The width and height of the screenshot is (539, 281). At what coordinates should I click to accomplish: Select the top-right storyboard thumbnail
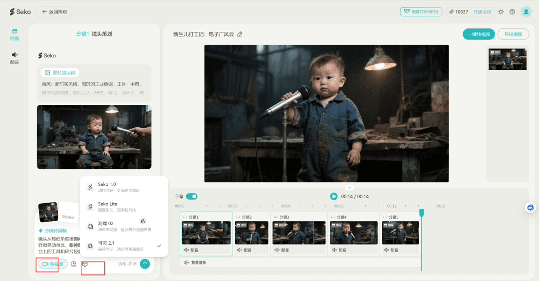click(508, 59)
